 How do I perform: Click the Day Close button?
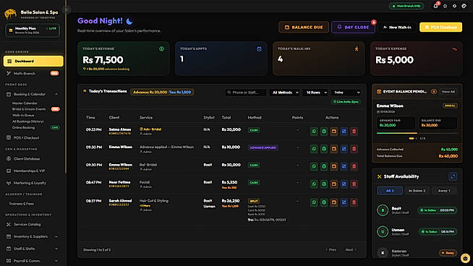point(353,27)
